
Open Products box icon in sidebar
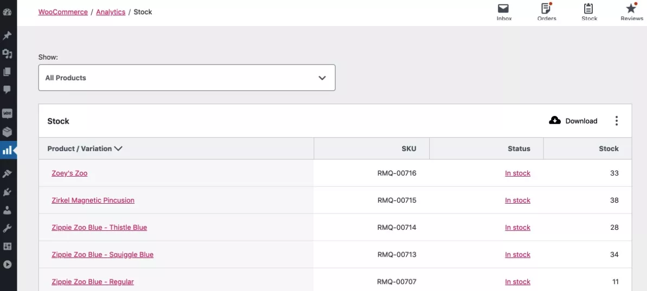click(x=7, y=132)
